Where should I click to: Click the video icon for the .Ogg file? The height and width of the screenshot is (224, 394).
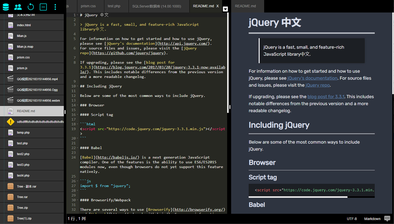point(11,90)
